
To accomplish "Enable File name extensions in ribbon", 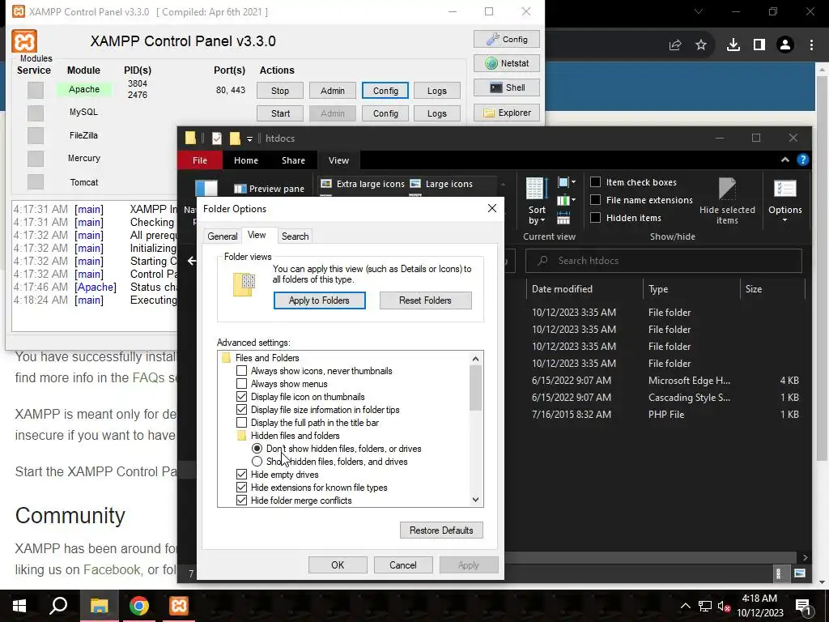I will [595, 200].
